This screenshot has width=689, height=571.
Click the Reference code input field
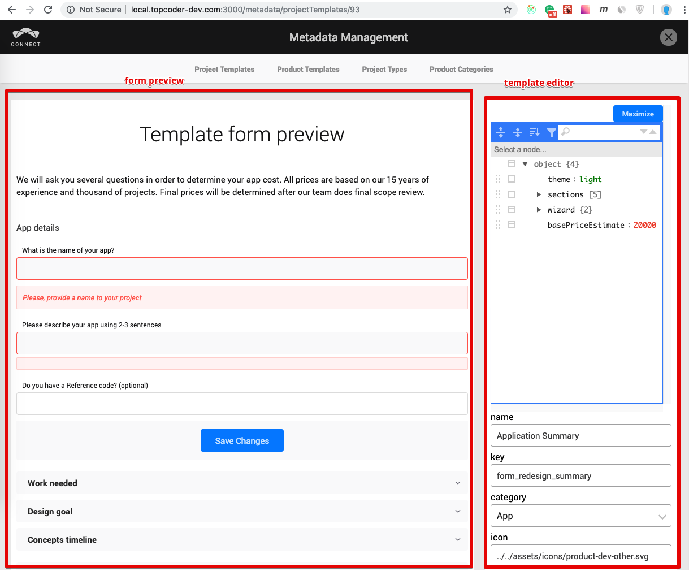pos(242,404)
